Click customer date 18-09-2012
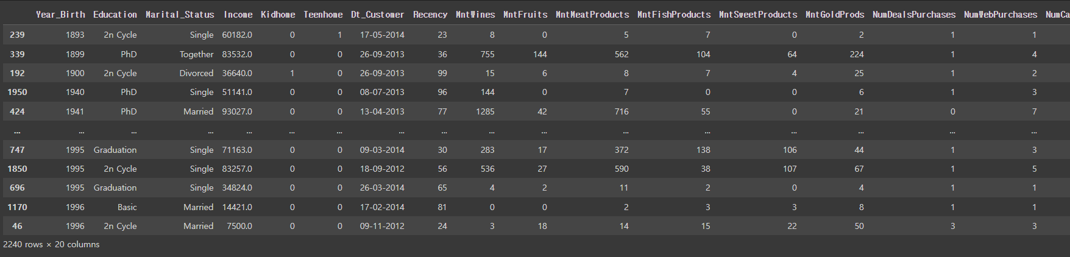This screenshot has height=257, width=1070. (x=382, y=169)
